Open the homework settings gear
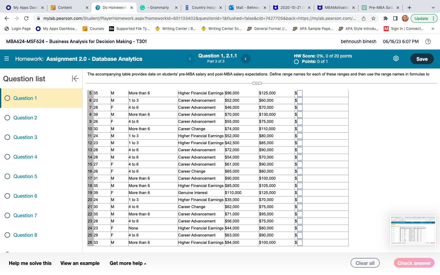The height and width of the screenshot is (275, 440). 396,58
